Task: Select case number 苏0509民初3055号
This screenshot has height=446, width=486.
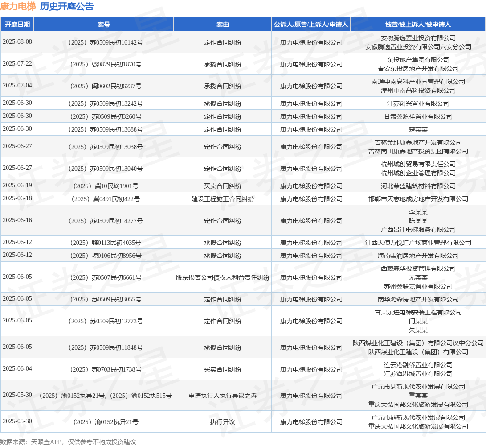Action: click(x=106, y=299)
